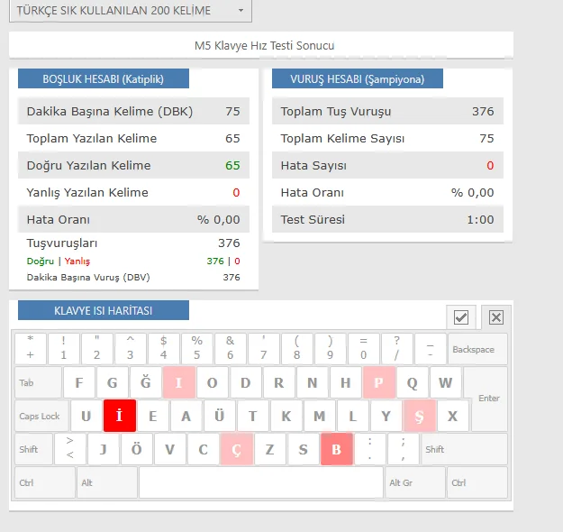Click the Toplam Tuş Vuruşu value 376

click(x=483, y=111)
